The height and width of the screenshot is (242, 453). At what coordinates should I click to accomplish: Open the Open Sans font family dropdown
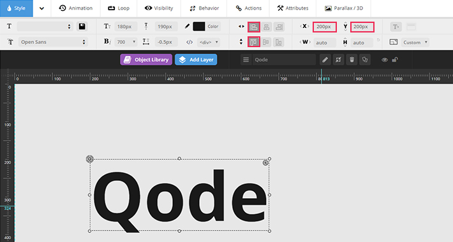(53, 42)
